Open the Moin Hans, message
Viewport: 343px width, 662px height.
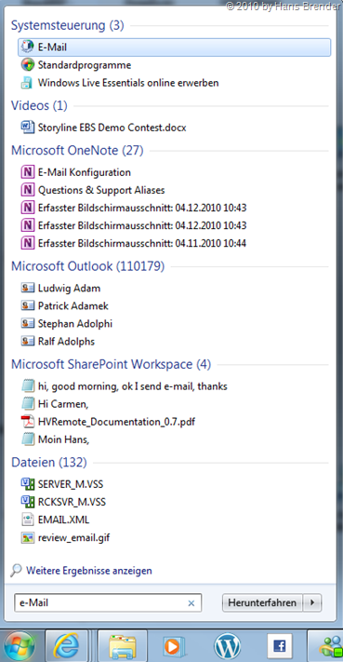(x=63, y=439)
